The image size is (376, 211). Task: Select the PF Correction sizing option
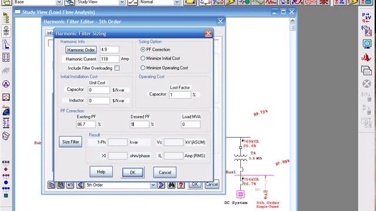[143, 49]
